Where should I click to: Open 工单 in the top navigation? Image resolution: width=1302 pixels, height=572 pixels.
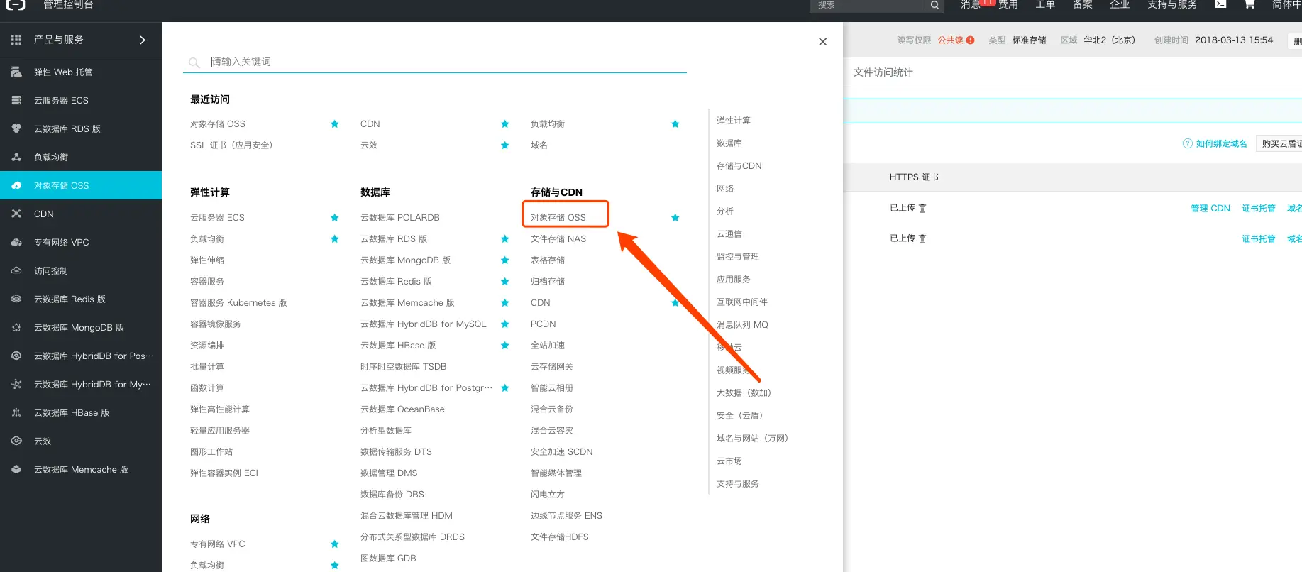pos(1045,5)
